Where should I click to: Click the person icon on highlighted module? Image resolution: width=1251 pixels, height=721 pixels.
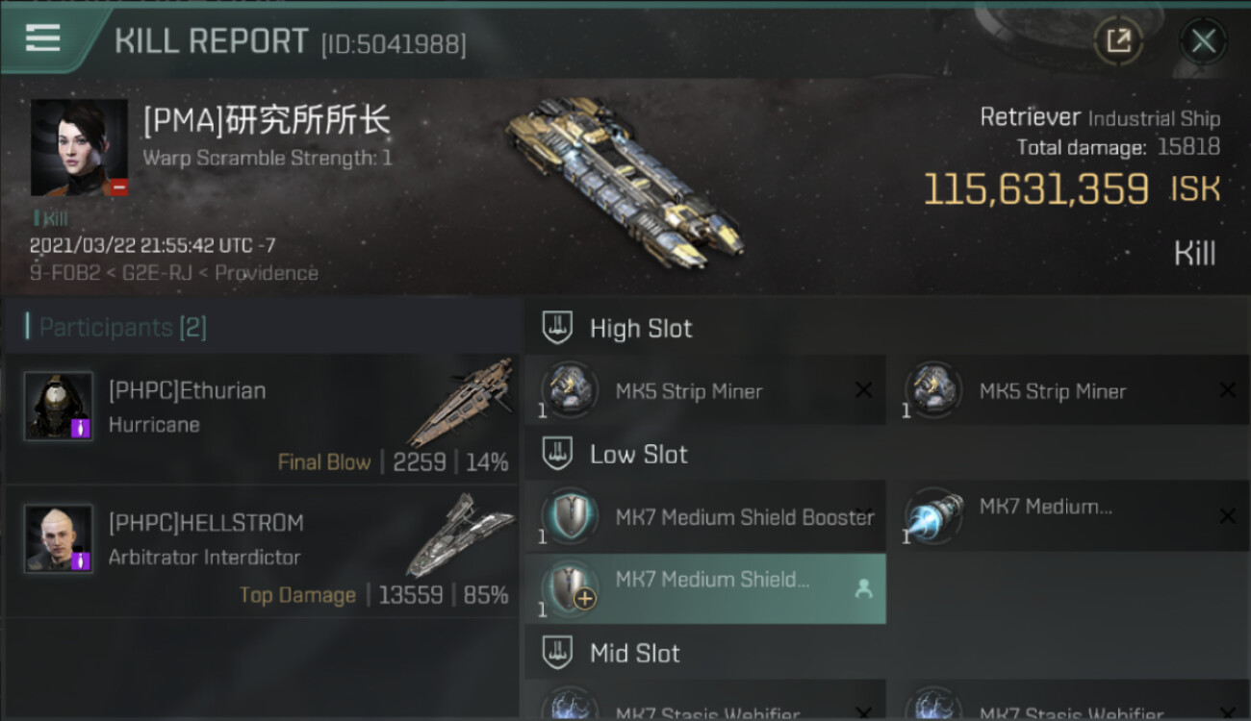[x=863, y=589]
